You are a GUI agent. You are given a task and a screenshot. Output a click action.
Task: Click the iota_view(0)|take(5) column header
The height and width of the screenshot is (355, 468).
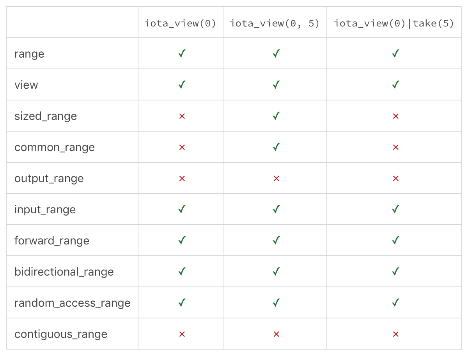pyautogui.click(x=394, y=23)
